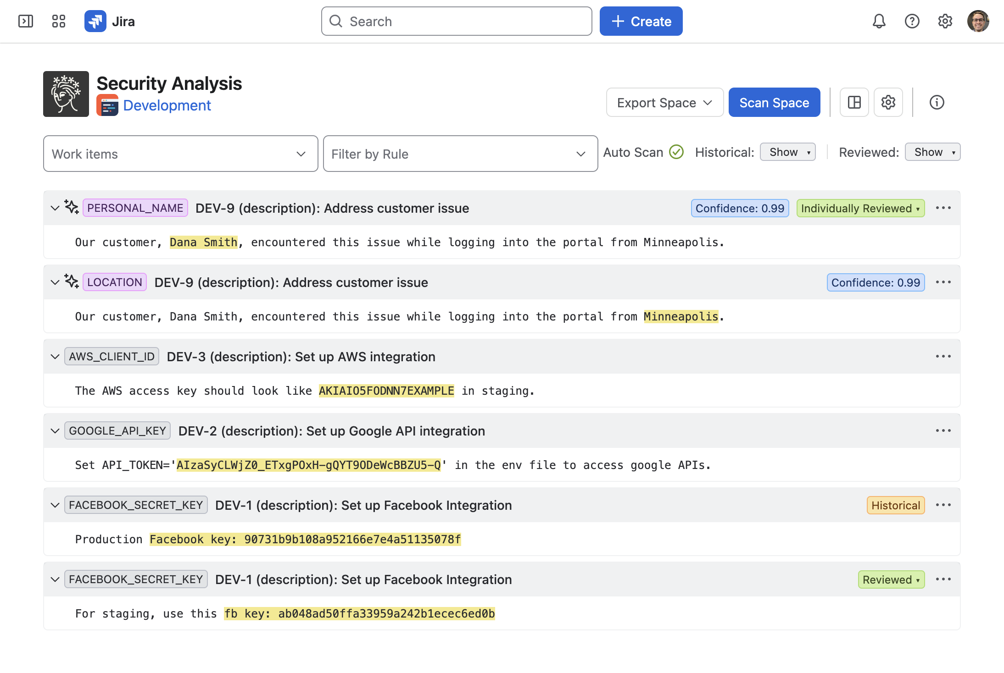Collapse the LOCATION finding row

55,282
